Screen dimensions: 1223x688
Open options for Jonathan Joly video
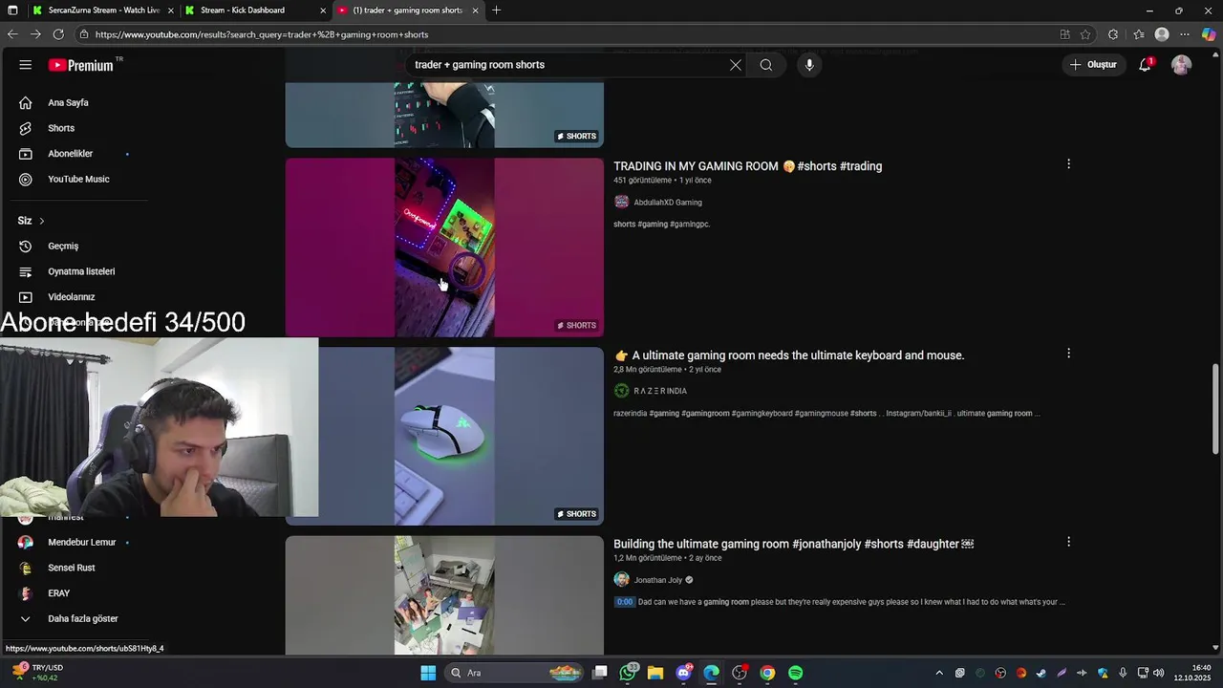point(1068,542)
